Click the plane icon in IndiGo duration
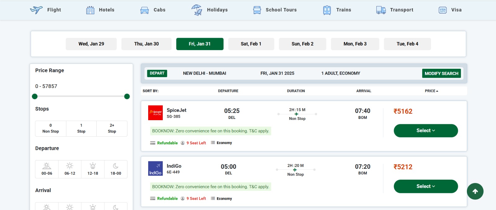Screen dimensions: 496x210 click(x=295, y=170)
